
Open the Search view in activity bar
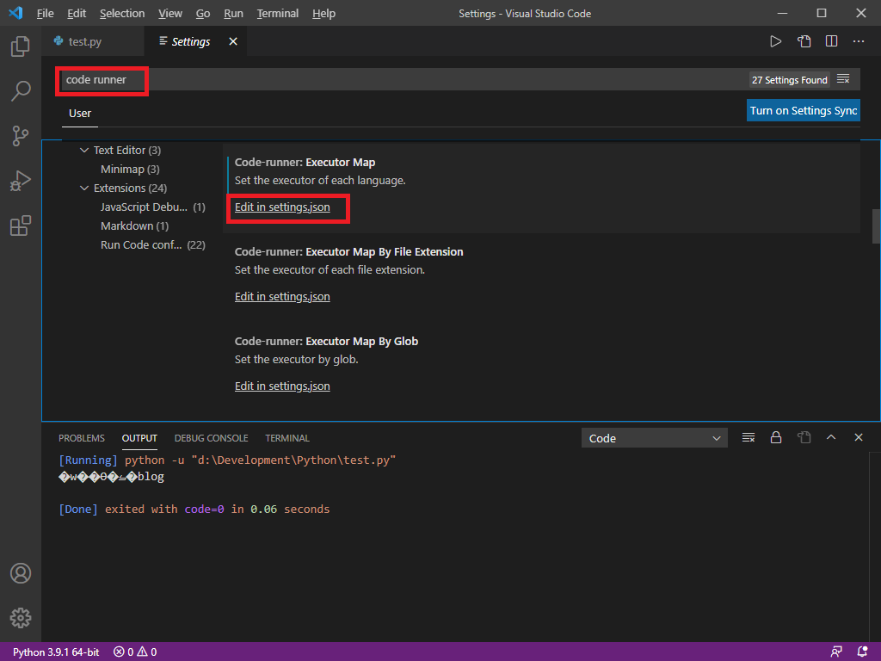click(x=21, y=90)
